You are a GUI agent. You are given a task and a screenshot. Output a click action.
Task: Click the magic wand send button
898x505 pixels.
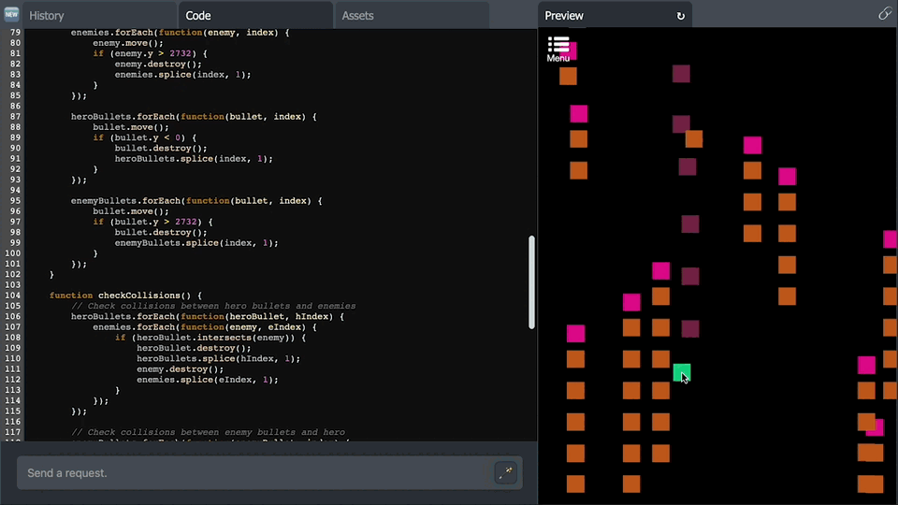505,472
